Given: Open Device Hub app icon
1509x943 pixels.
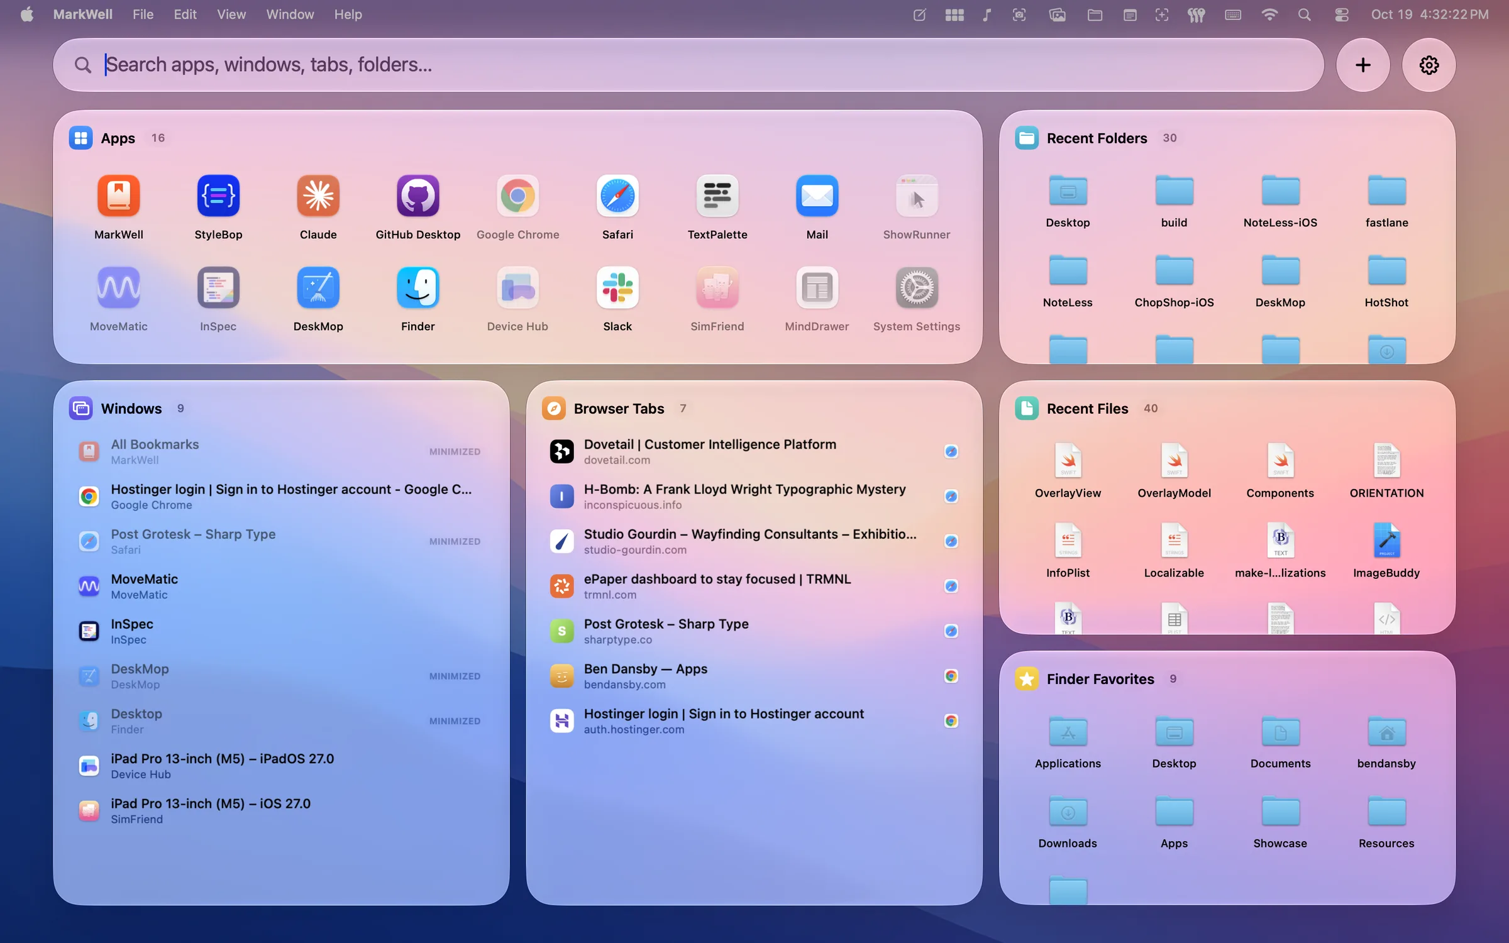Looking at the screenshot, I should (517, 287).
